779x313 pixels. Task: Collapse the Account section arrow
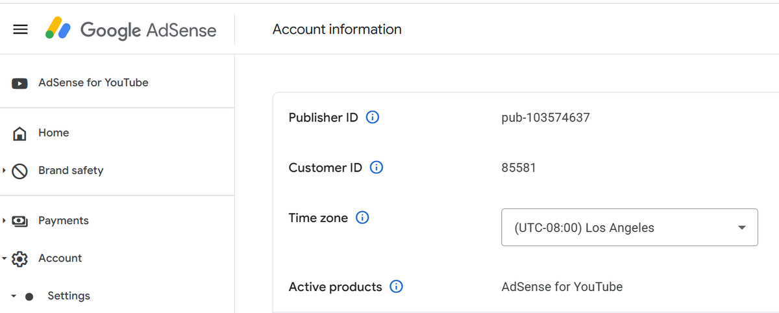(5, 258)
